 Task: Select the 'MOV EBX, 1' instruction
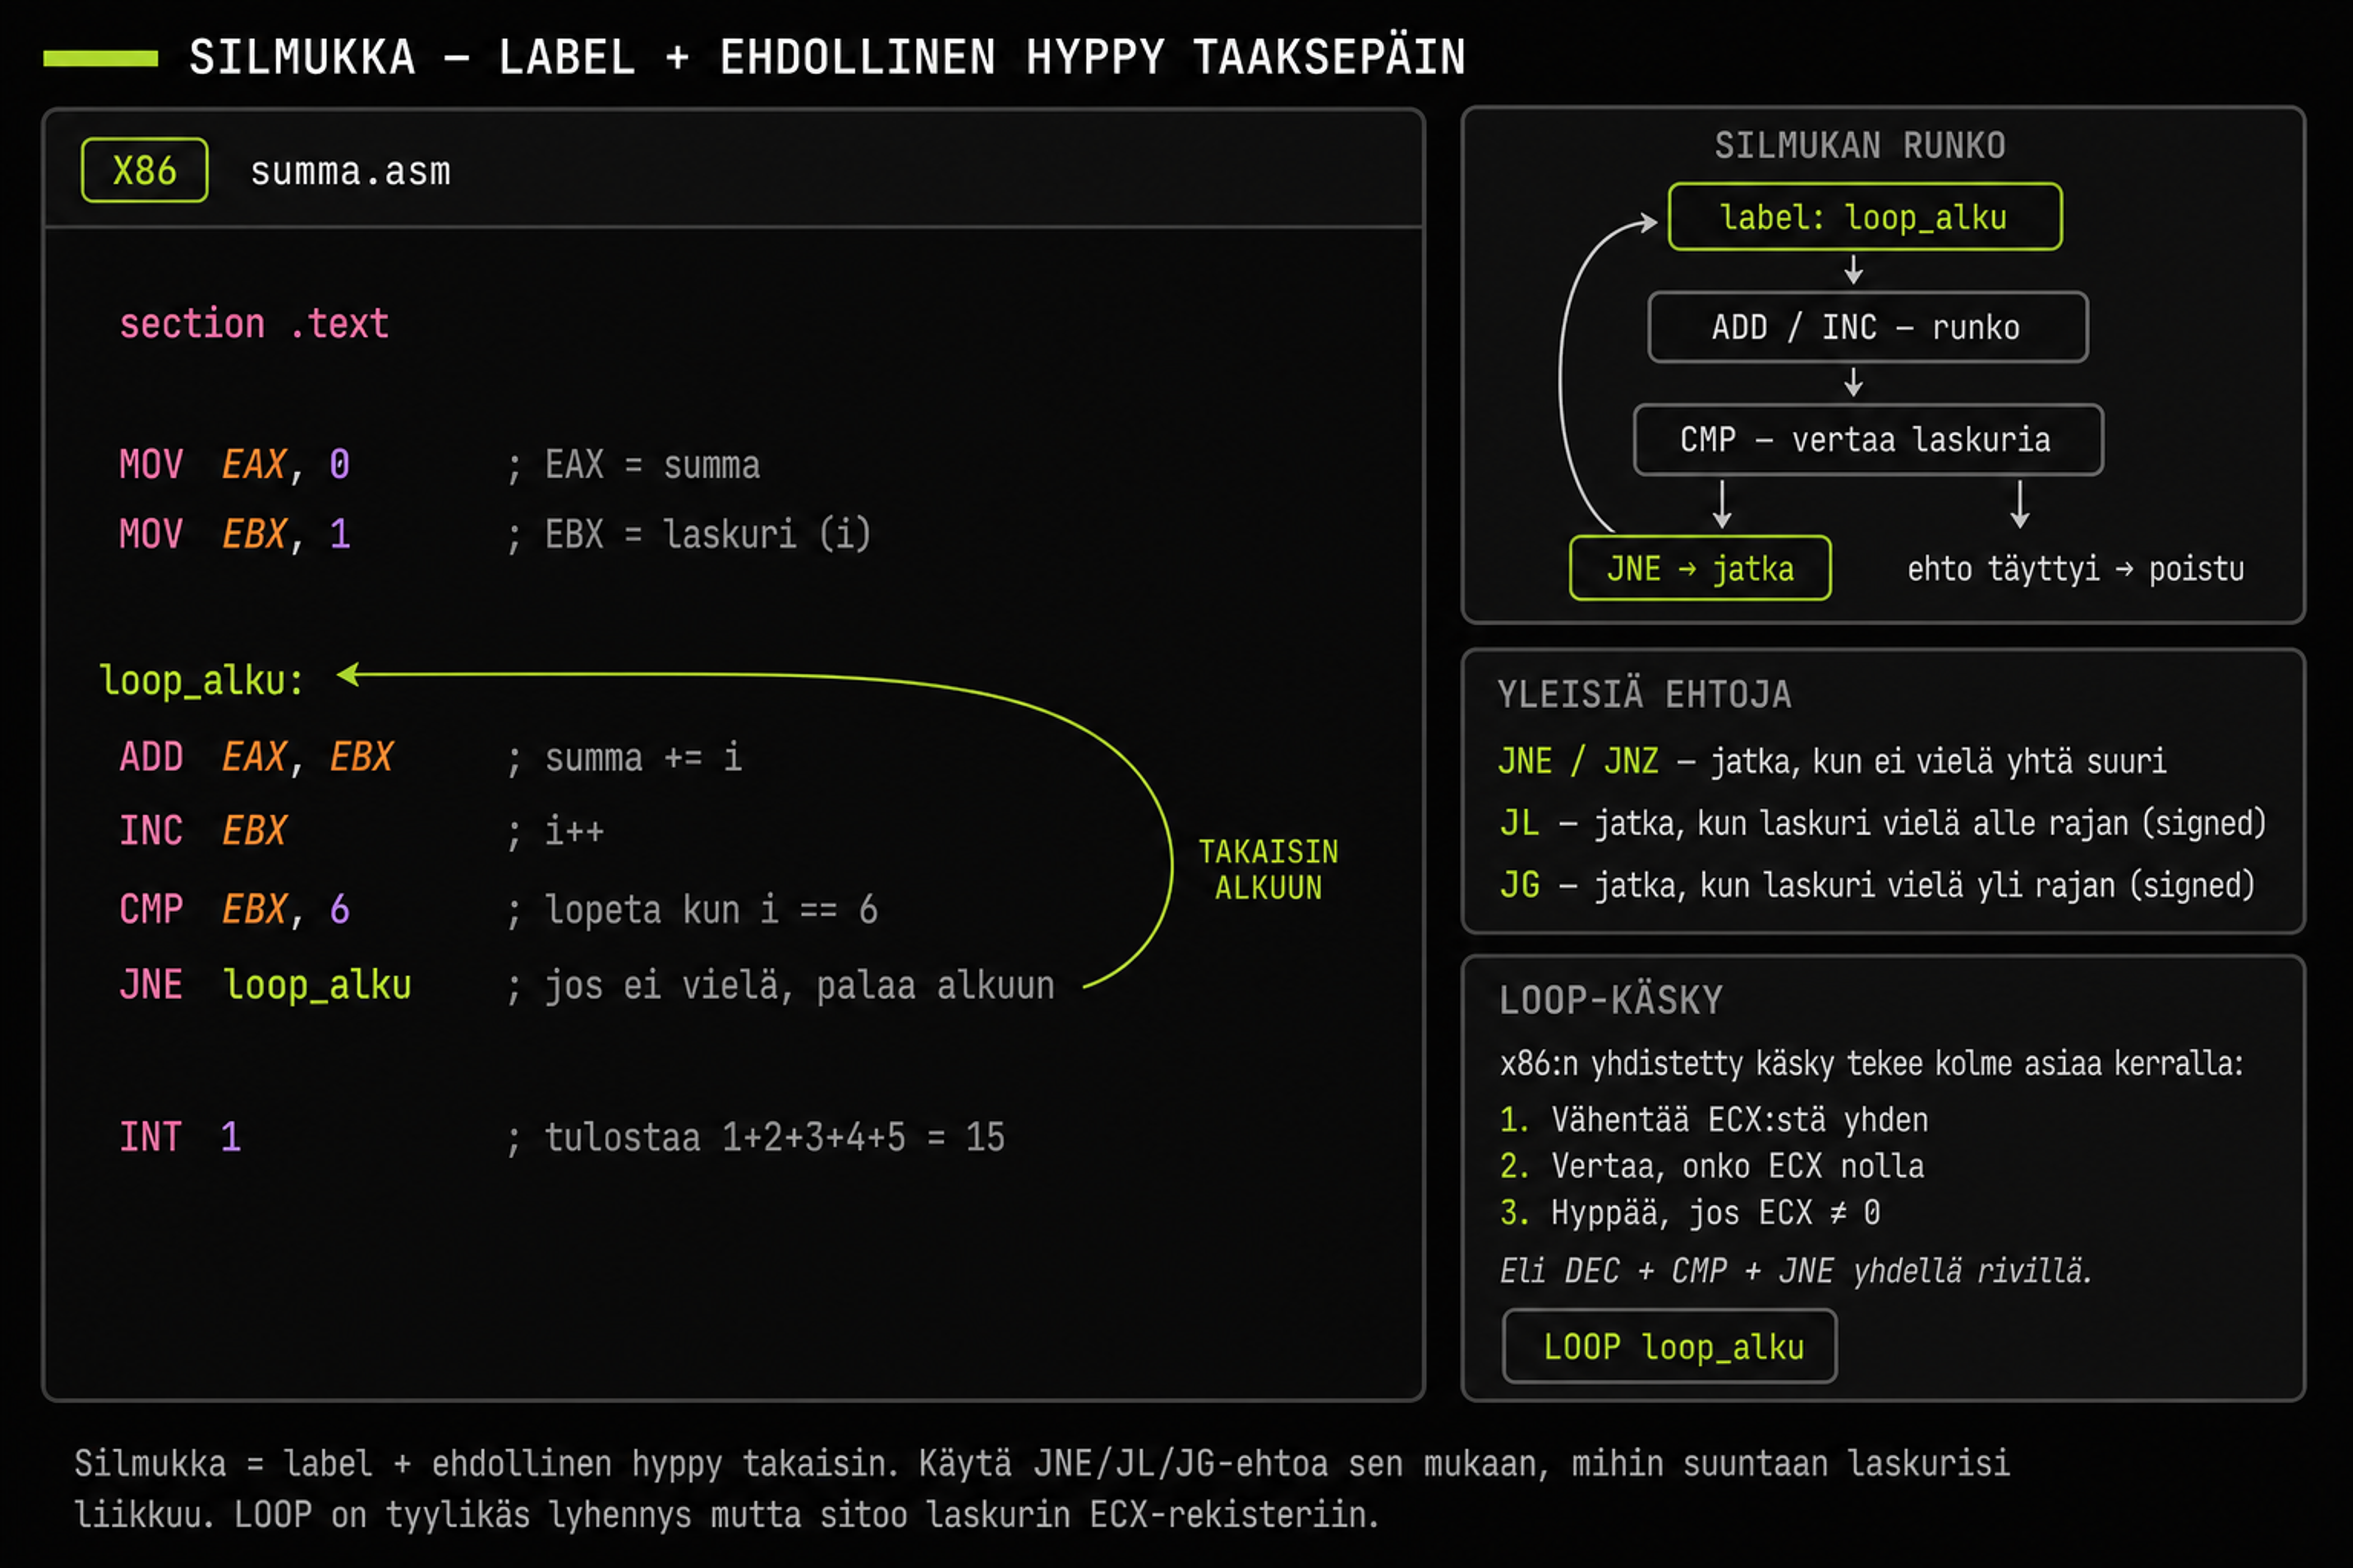tap(235, 534)
